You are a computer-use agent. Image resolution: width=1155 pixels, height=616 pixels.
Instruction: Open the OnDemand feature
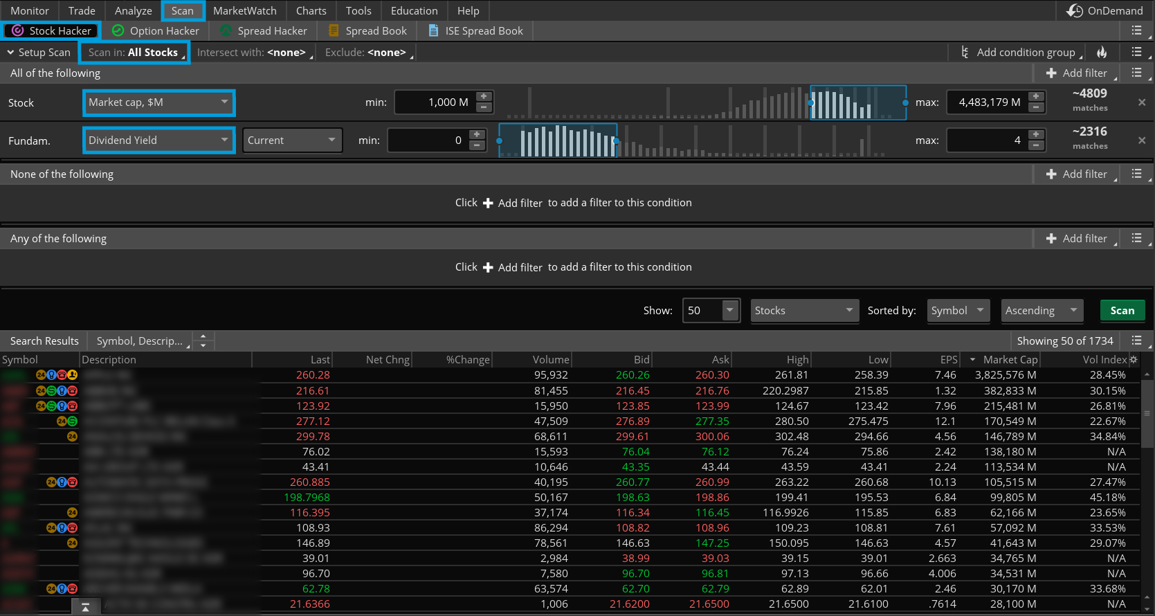point(1105,10)
